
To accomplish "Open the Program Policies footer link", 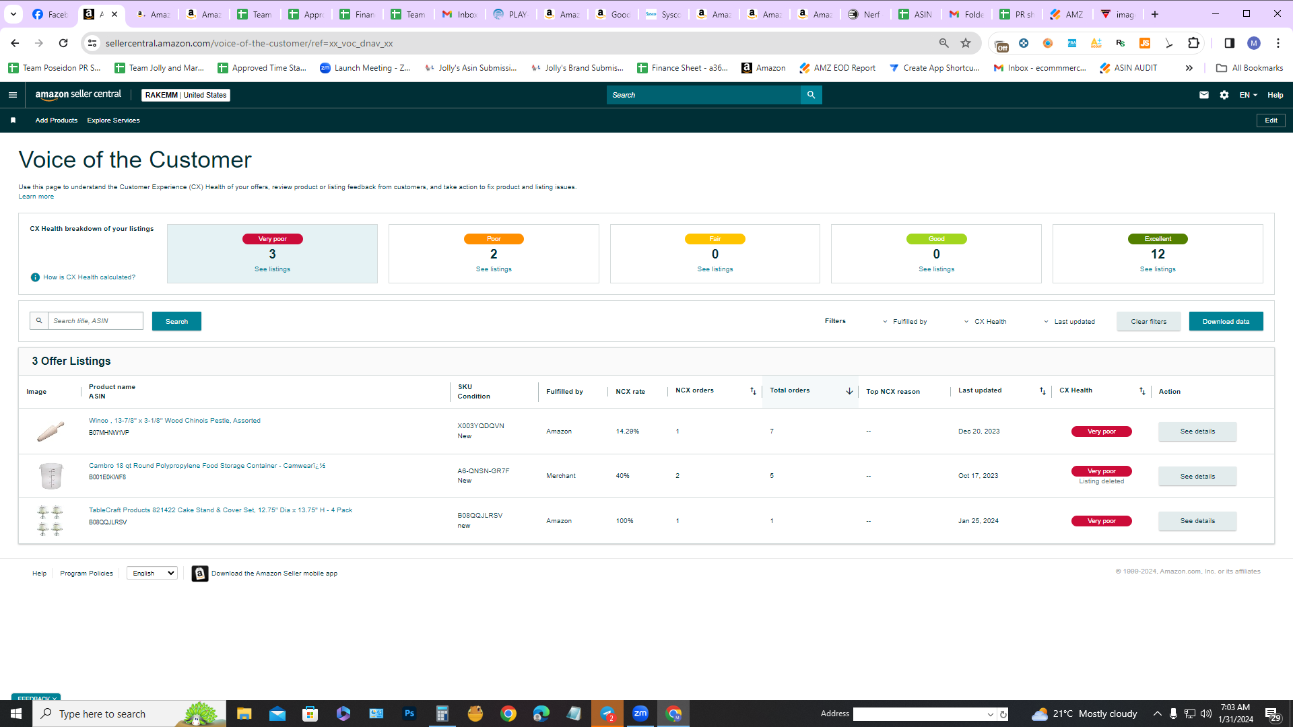I will pyautogui.click(x=86, y=574).
